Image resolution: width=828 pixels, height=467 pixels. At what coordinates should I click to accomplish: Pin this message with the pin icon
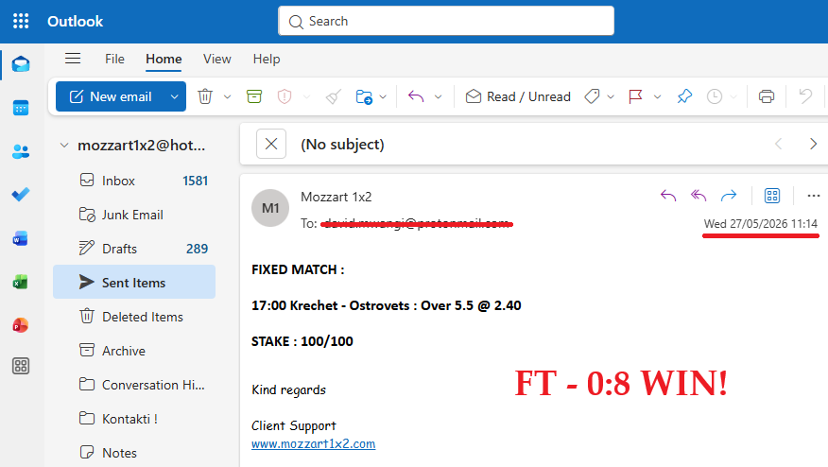coord(684,96)
